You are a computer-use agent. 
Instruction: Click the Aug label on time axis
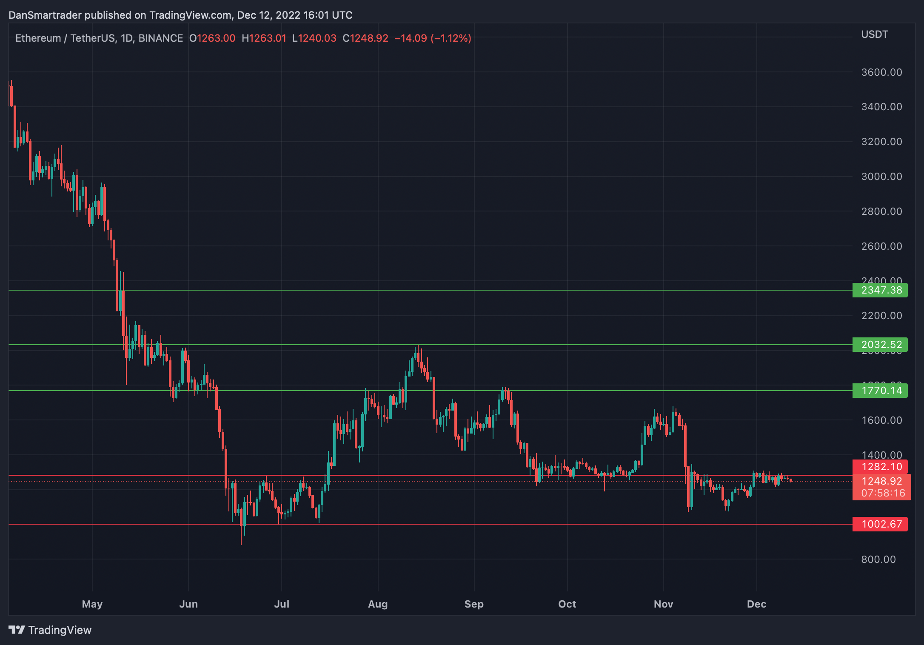(x=378, y=604)
